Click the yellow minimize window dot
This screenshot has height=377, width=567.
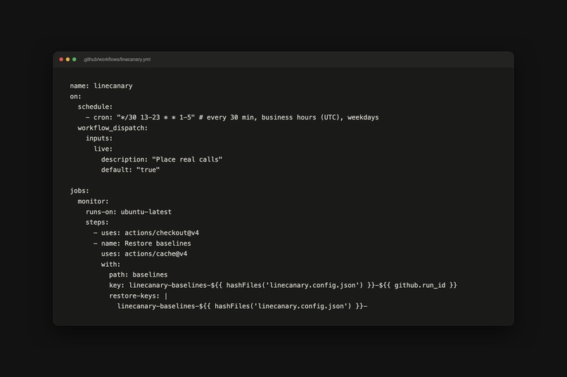click(68, 60)
